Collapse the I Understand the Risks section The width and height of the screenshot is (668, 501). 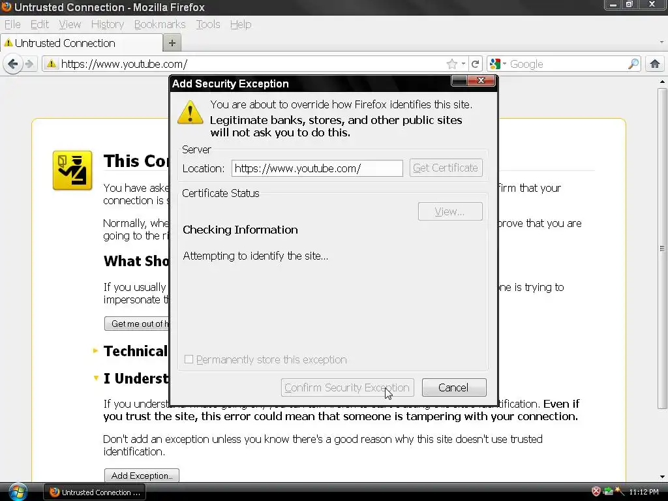[x=96, y=378]
